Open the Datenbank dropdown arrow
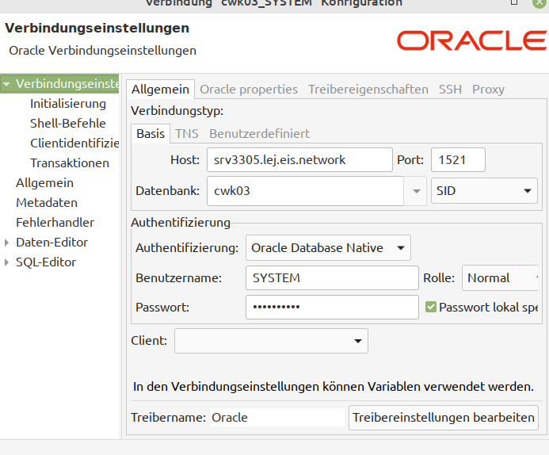This screenshot has height=455, width=549. click(417, 191)
